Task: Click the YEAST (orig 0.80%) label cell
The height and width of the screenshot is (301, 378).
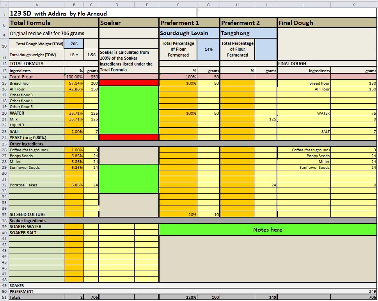Action: [36, 137]
